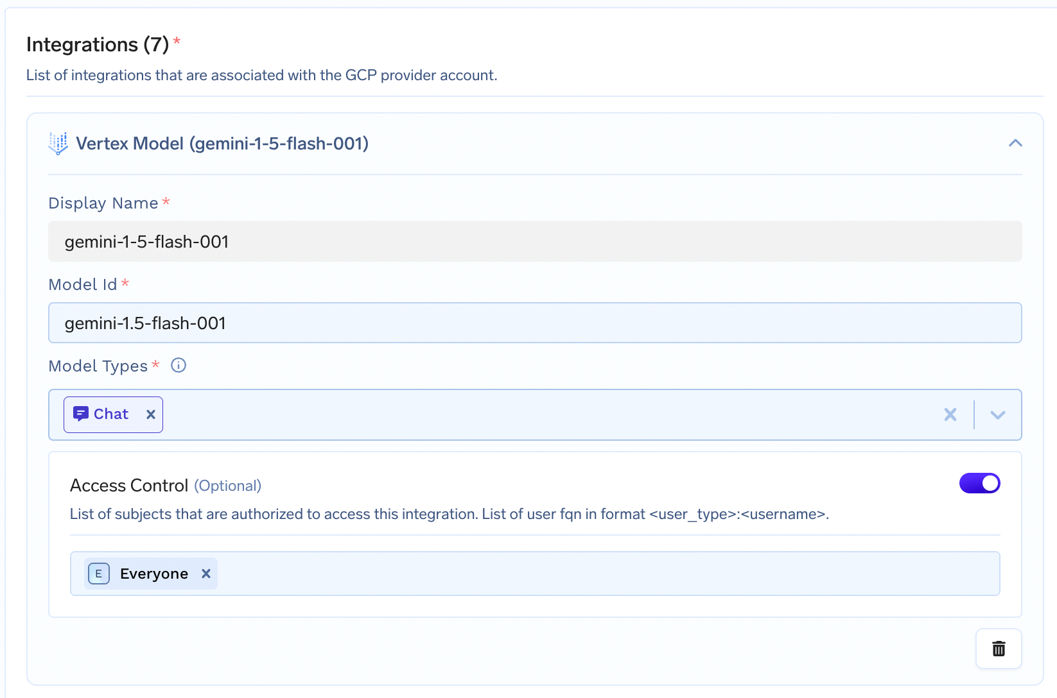Image resolution: width=1057 pixels, height=698 pixels.
Task: Click the access control subjects input field
Action: tap(535, 574)
